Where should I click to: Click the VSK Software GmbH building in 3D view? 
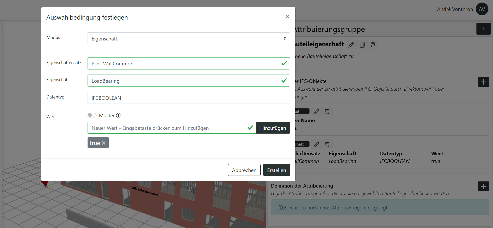coord(144,191)
